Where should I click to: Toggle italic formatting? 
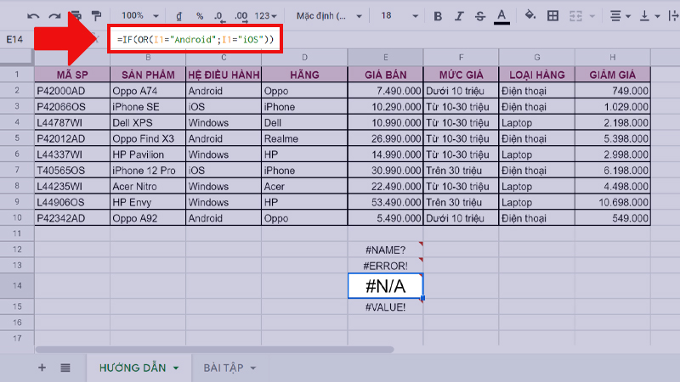[459, 15]
